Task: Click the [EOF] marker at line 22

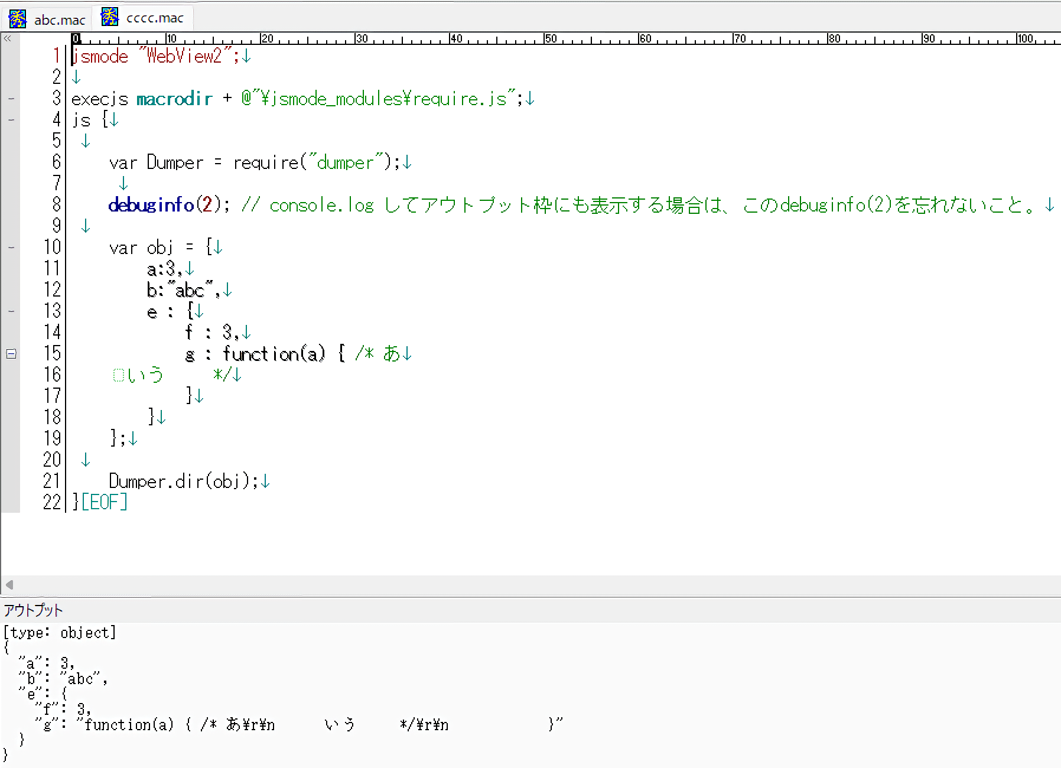Action: [104, 502]
